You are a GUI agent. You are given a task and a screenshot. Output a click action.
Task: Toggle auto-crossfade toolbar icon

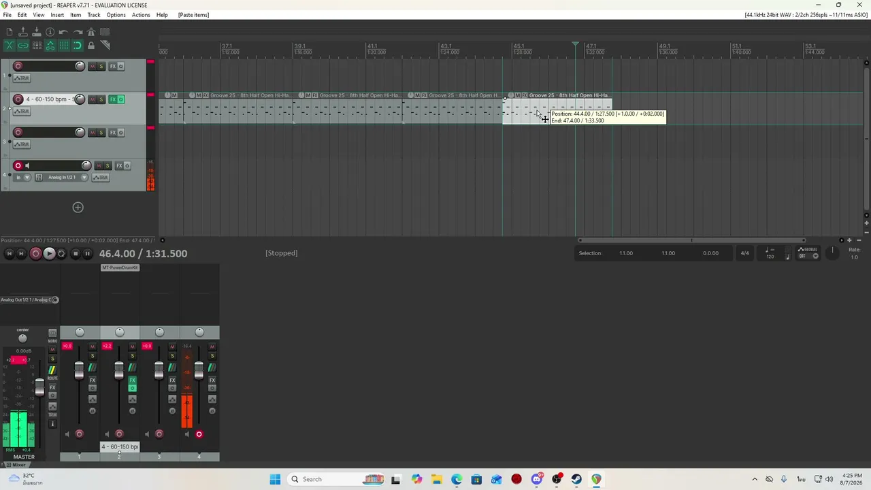10,46
